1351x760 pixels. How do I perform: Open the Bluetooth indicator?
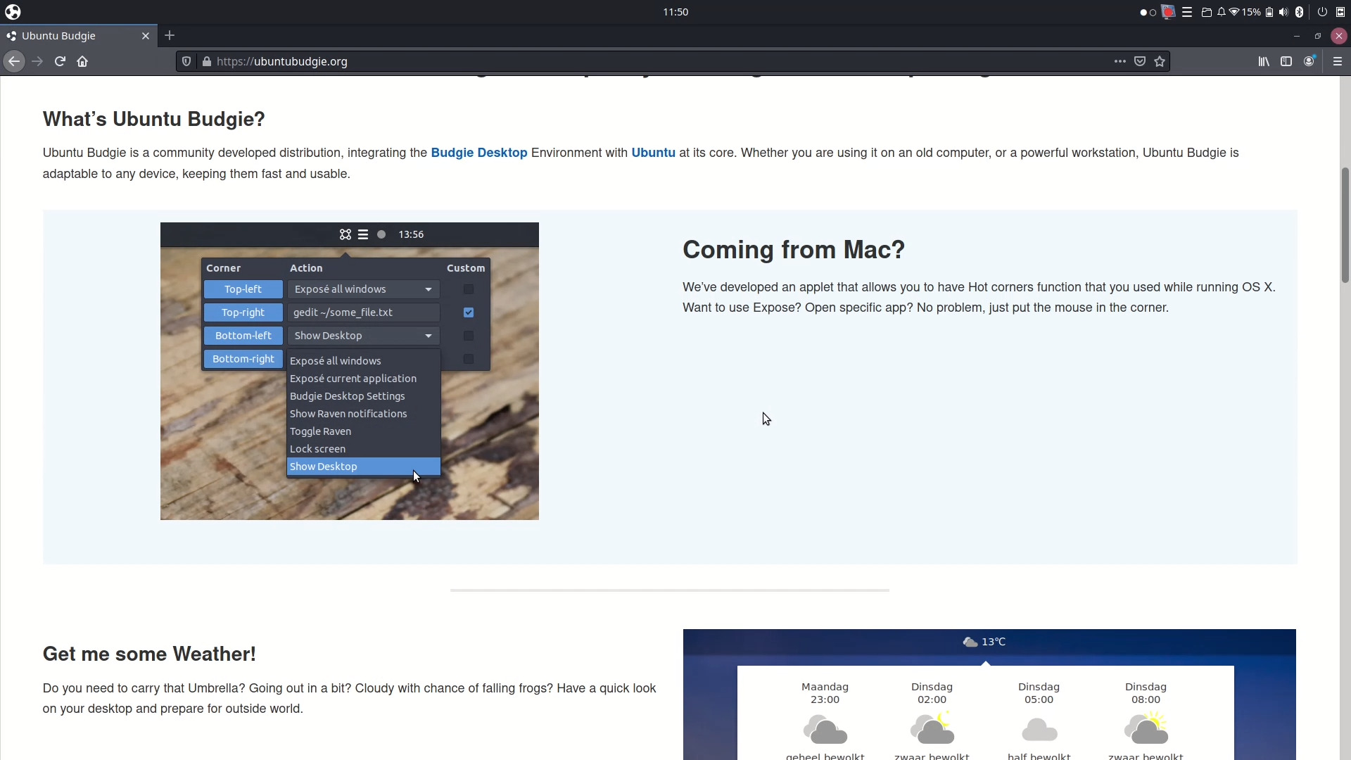point(1299,12)
